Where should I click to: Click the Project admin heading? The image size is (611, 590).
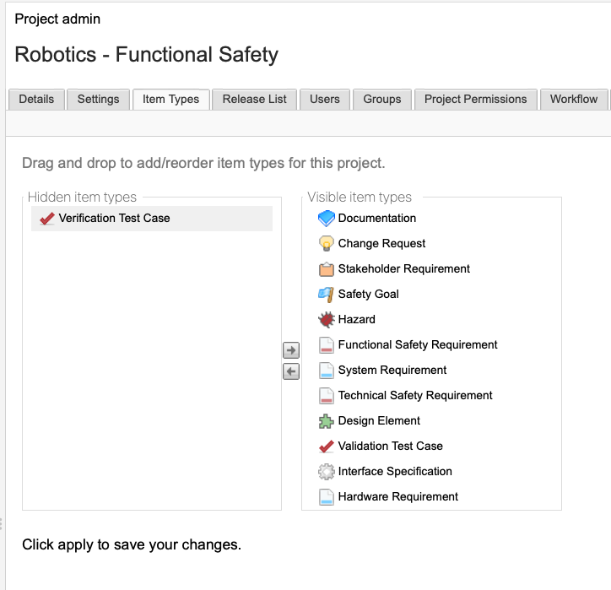tap(57, 19)
